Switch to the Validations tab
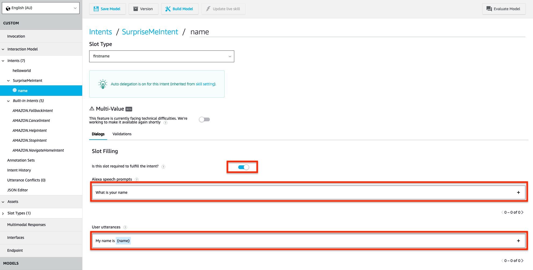Viewport: 533px width, 270px height. pos(122,134)
